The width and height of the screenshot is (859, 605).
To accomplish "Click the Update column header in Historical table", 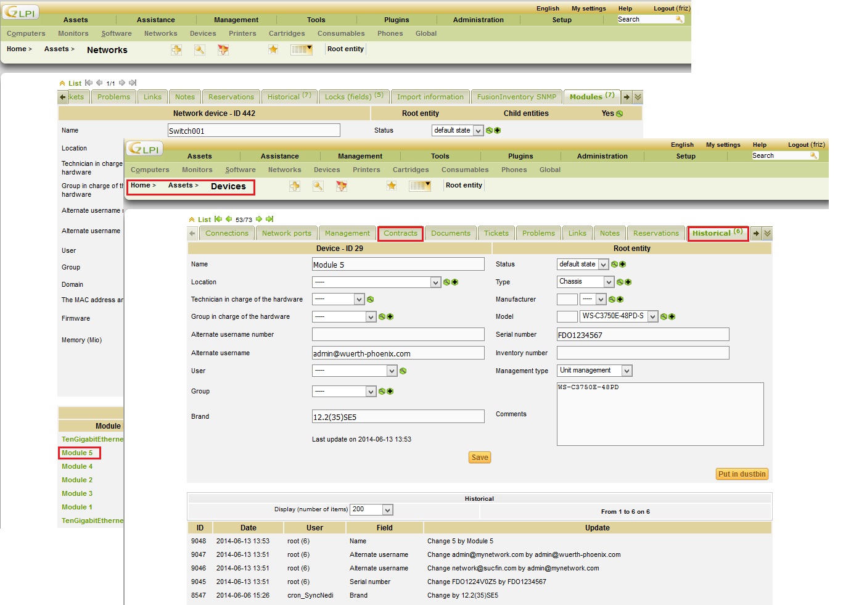I will tap(598, 528).
